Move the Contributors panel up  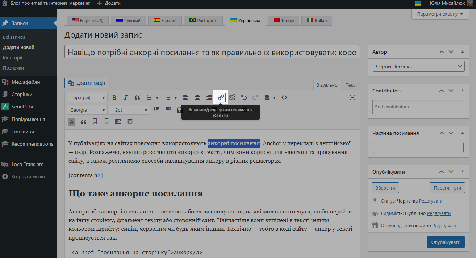coord(442,91)
